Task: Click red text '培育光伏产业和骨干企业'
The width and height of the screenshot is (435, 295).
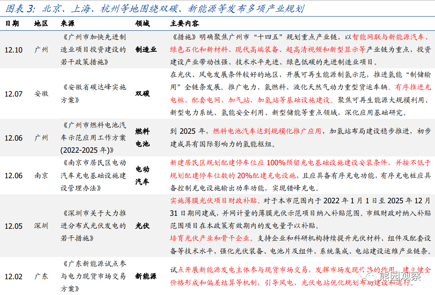Action: coord(210,238)
